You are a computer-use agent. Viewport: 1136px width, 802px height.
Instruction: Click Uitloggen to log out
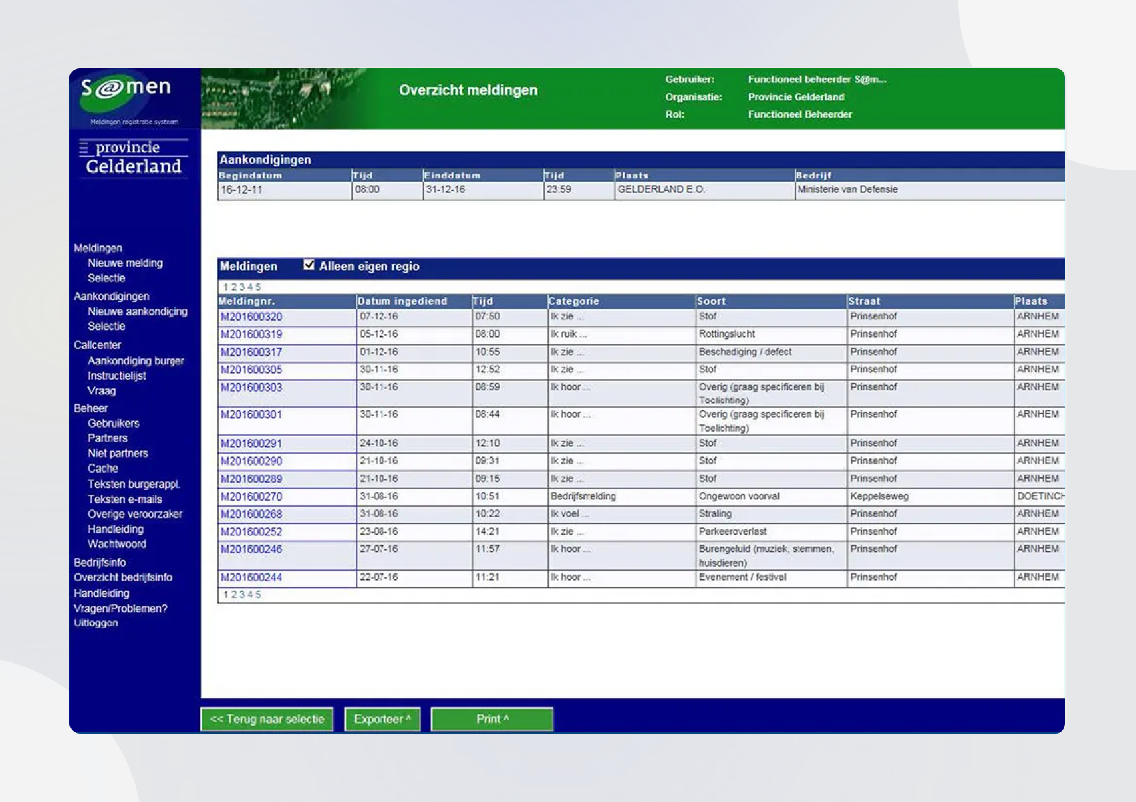coord(96,623)
